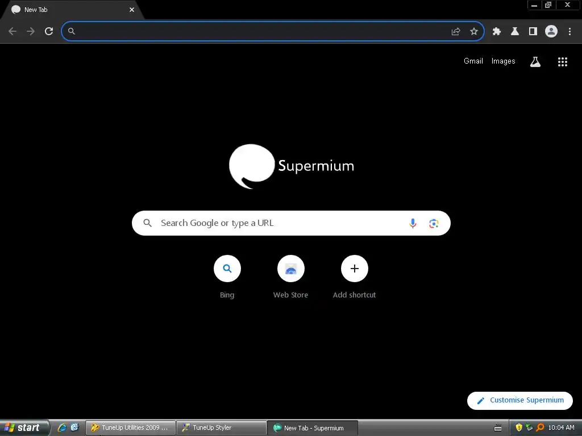Viewport: 582px width, 436px height.
Task: Bookmark this tab with the star
Action: click(474, 32)
